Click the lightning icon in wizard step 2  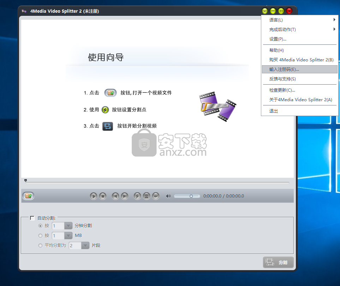click(x=105, y=110)
